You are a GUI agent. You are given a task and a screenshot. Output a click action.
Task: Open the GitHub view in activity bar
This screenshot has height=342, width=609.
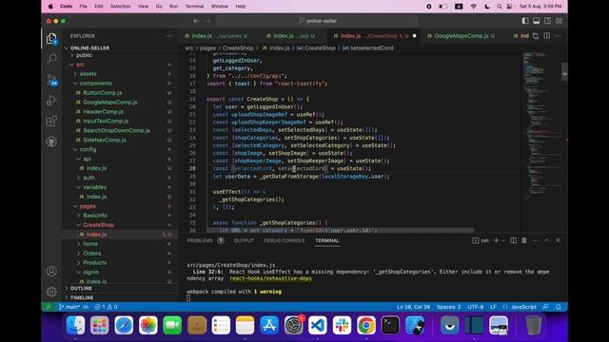pyautogui.click(x=51, y=142)
